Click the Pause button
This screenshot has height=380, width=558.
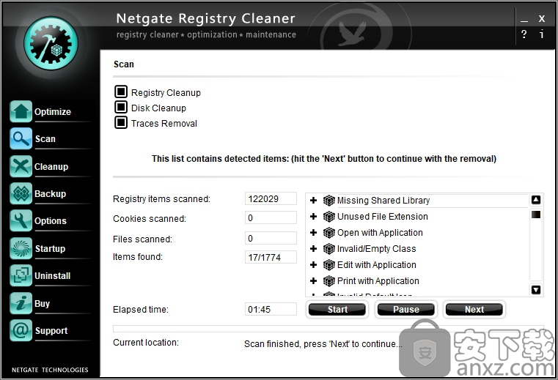[405, 309]
